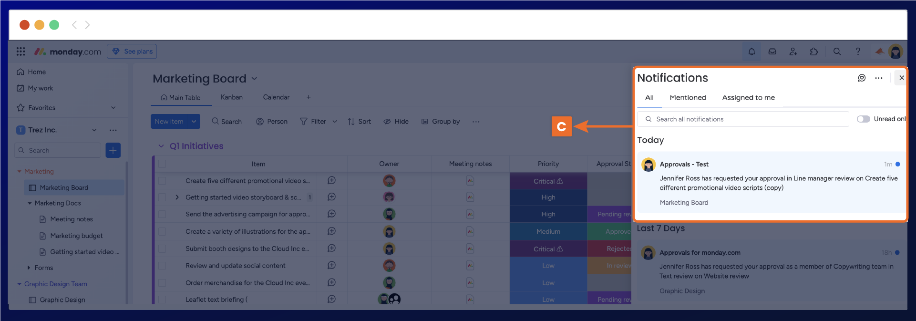The width and height of the screenshot is (916, 321).
Task: Click the search magnifier in top bar
Action: pos(837,52)
